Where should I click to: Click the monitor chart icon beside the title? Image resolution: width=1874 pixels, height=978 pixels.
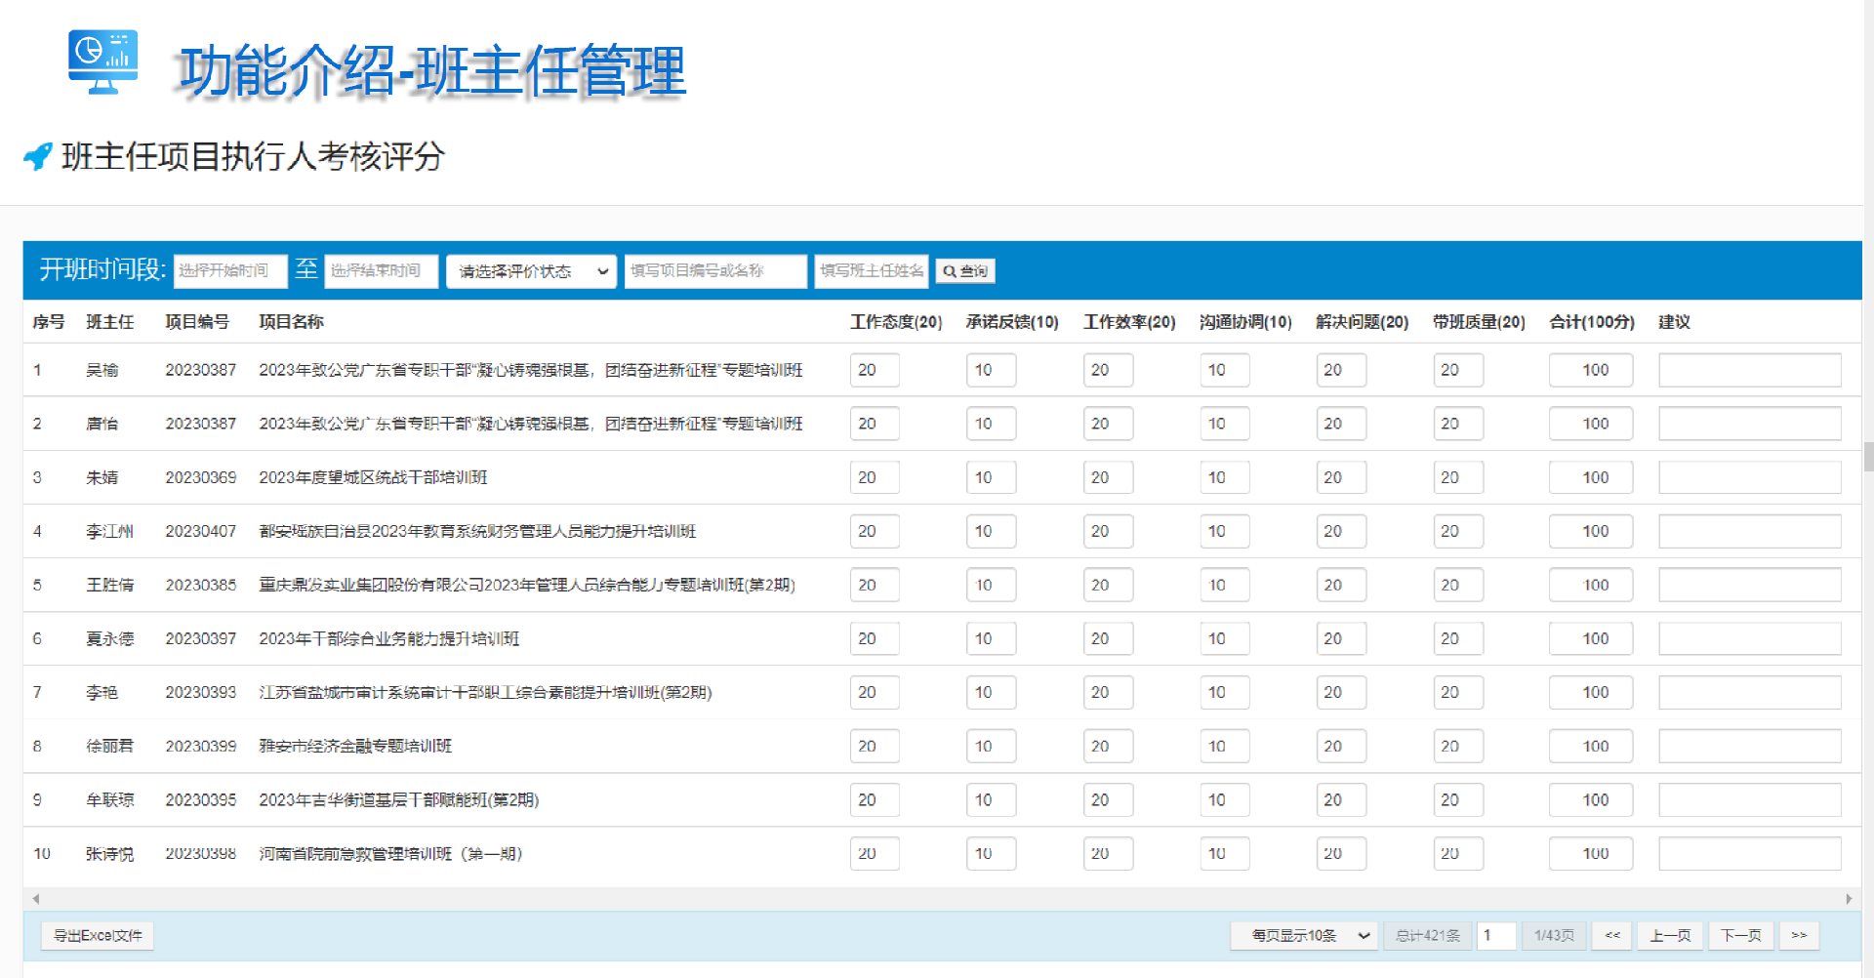(102, 61)
